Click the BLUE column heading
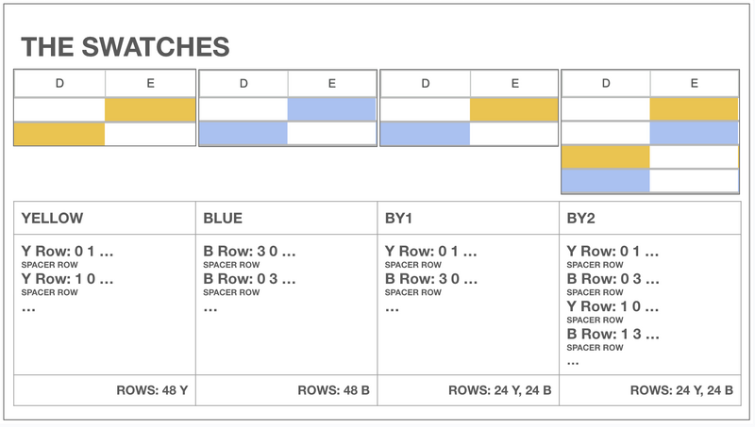The image size is (755, 427). click(x=223, y=219)
